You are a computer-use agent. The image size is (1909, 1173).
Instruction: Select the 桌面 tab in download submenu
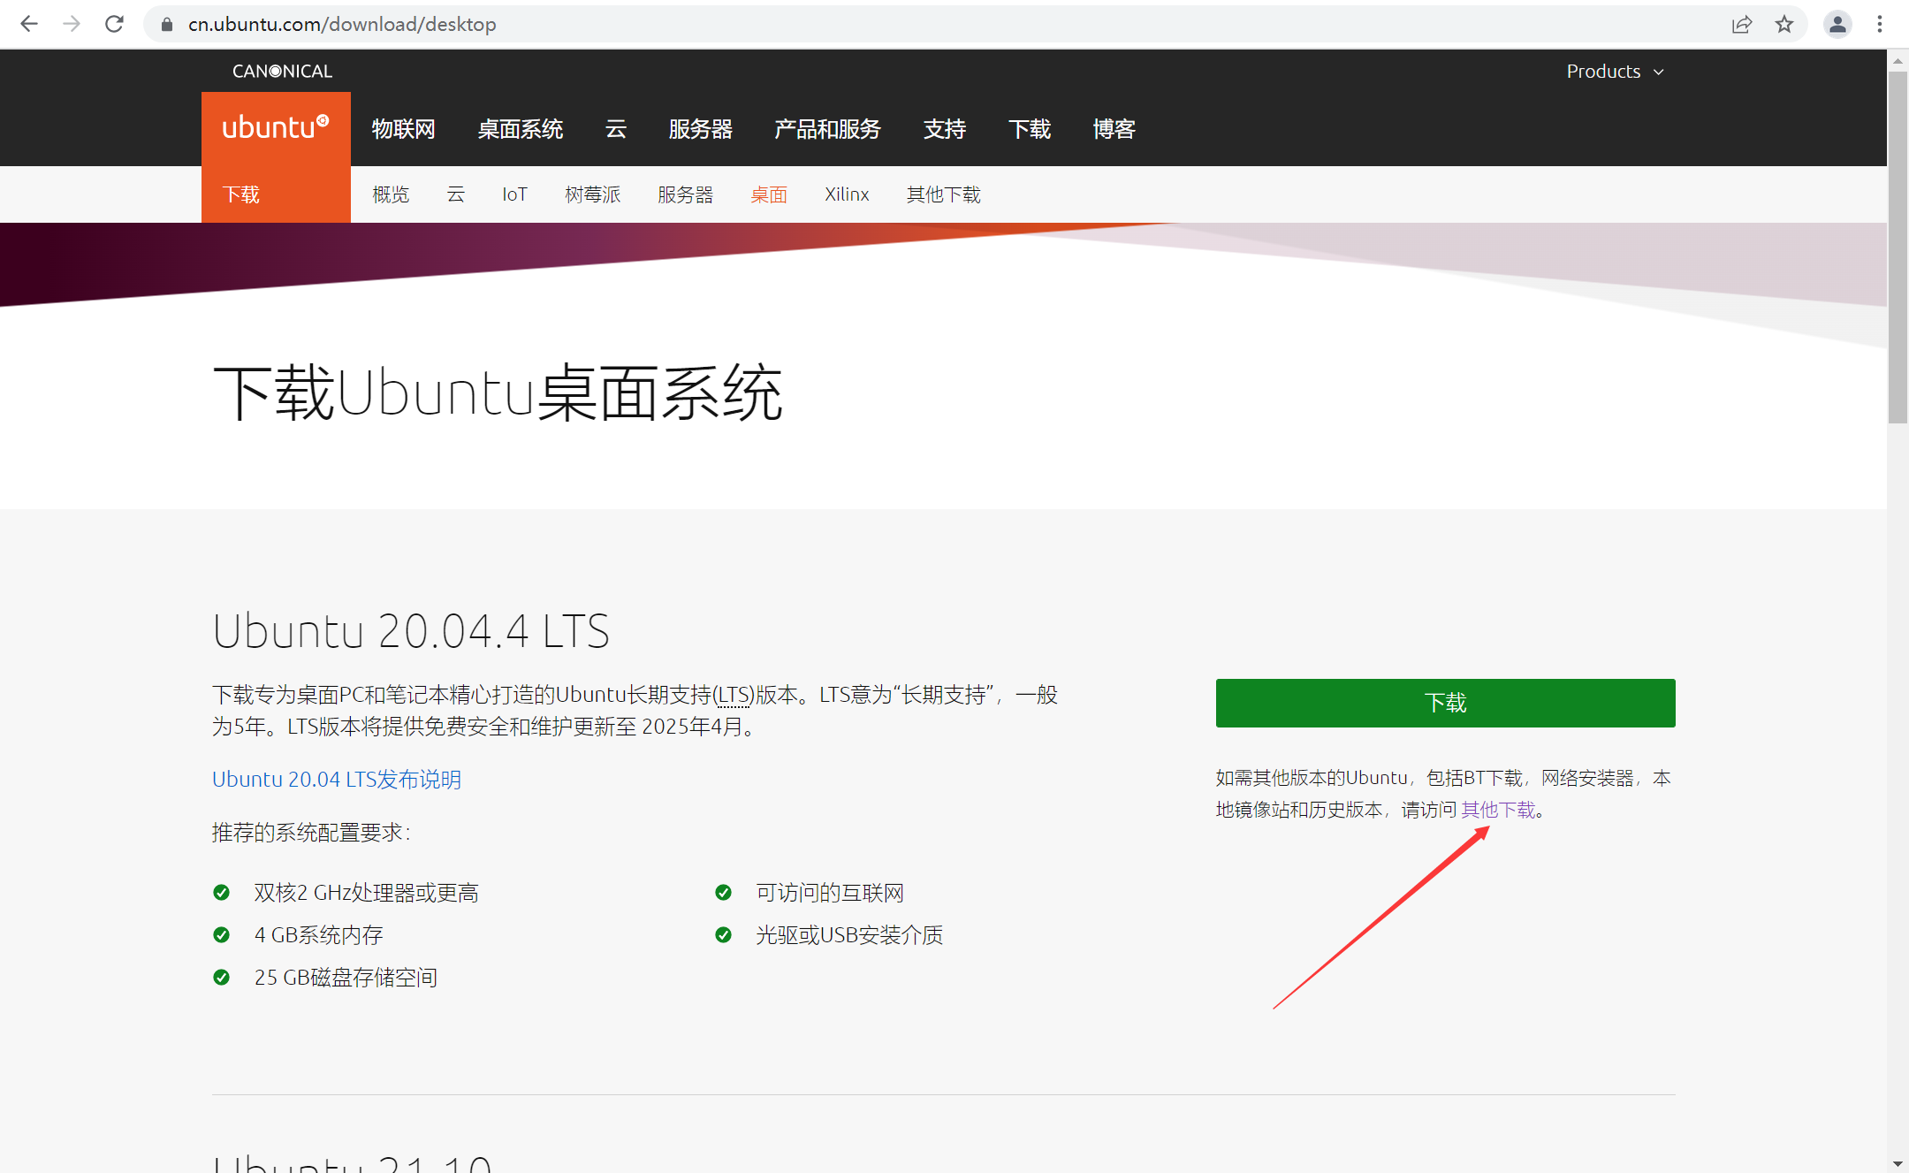768,194
